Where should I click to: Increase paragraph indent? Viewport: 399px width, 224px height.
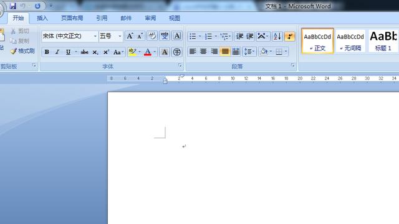pos(250,36)
